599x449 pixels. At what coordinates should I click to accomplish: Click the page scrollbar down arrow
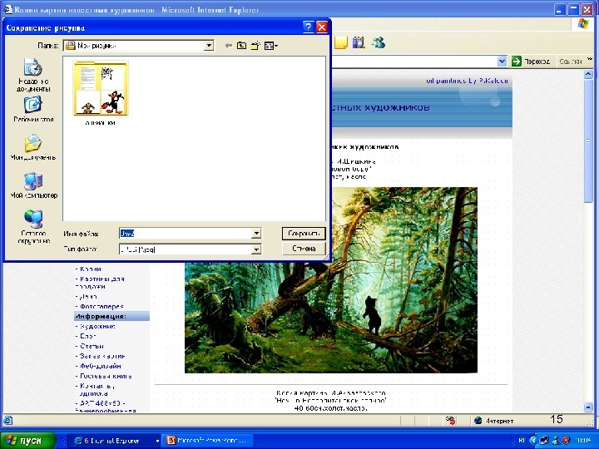[588, 407]
